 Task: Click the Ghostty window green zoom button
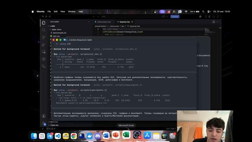click(60, 40)
